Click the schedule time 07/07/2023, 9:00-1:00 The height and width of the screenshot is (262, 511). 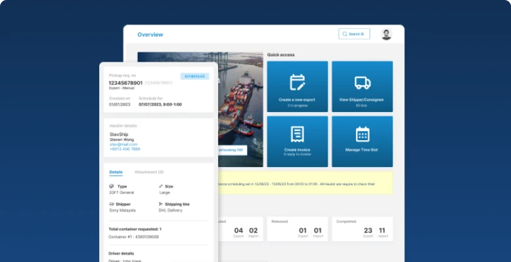point(160,104)
